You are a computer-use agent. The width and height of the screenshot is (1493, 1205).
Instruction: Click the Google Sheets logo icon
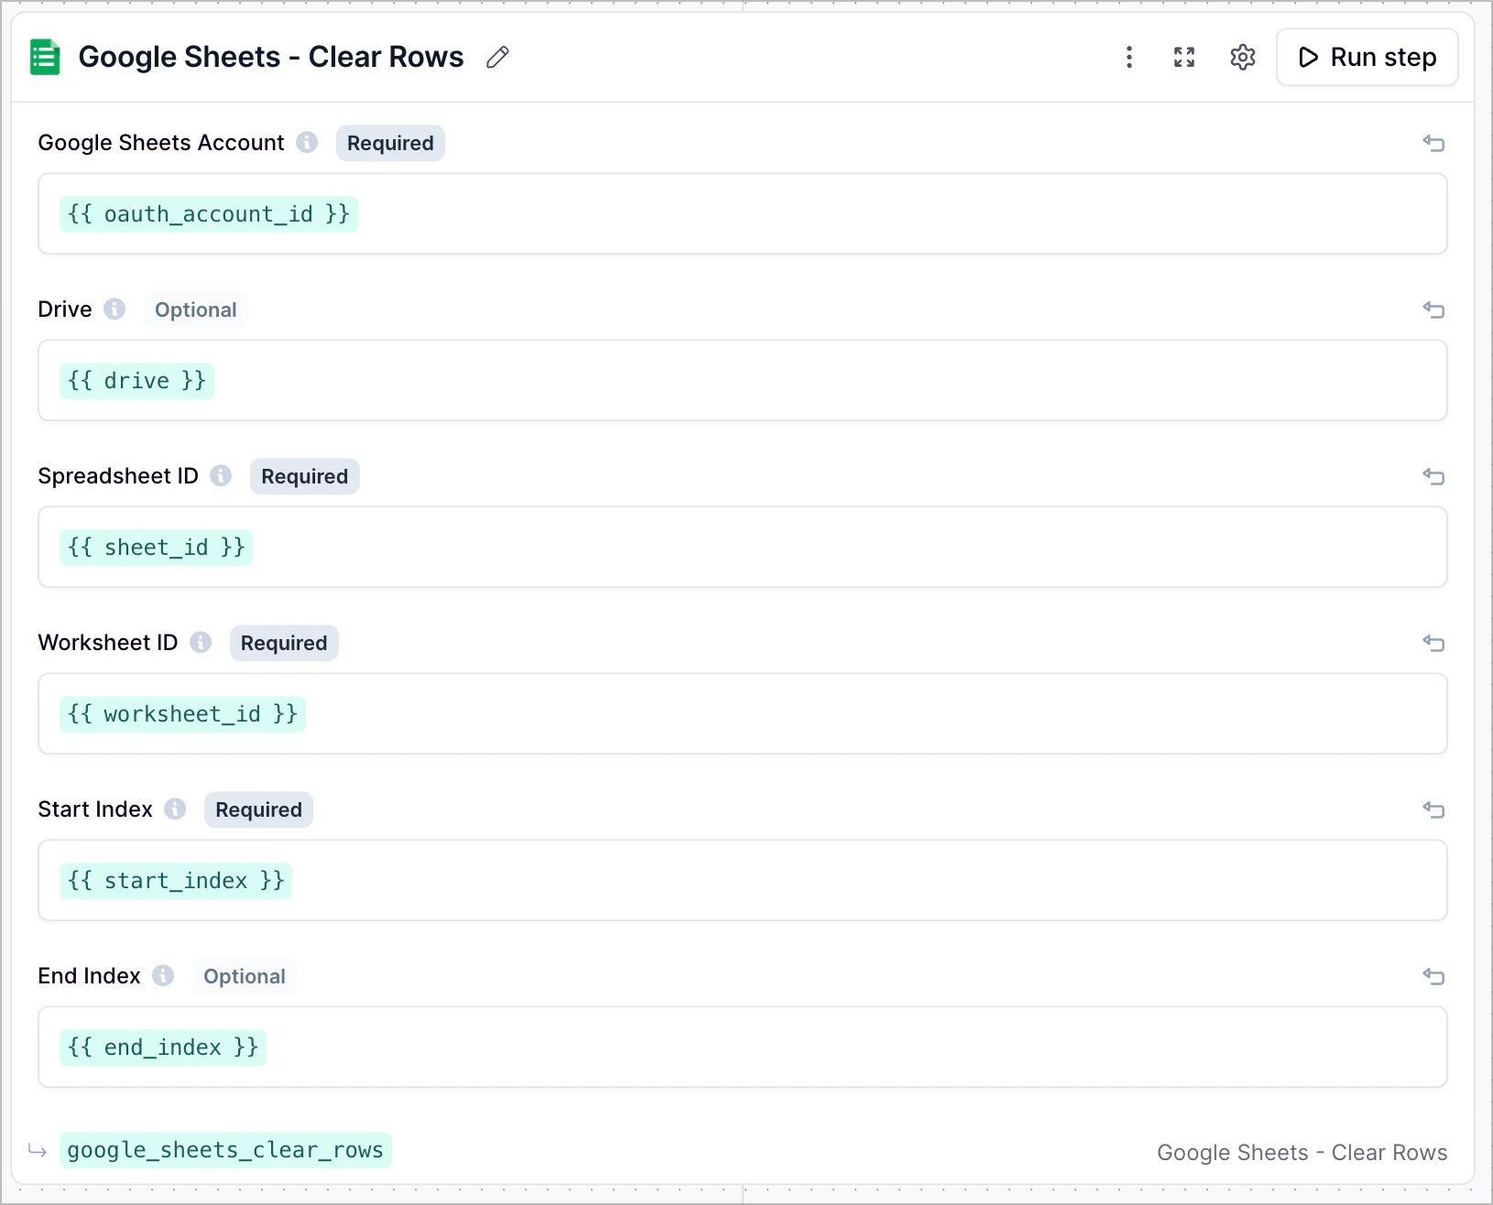44,57
